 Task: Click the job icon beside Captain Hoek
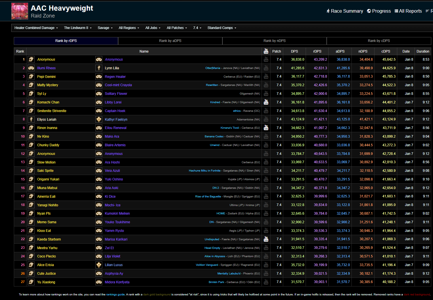[x=99, y=111]
